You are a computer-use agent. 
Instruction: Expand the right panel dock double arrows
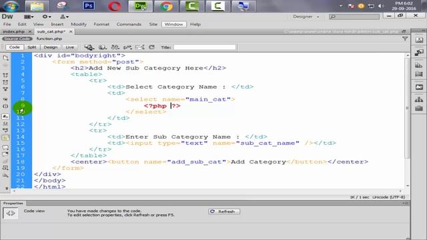[x=424, y=30]
